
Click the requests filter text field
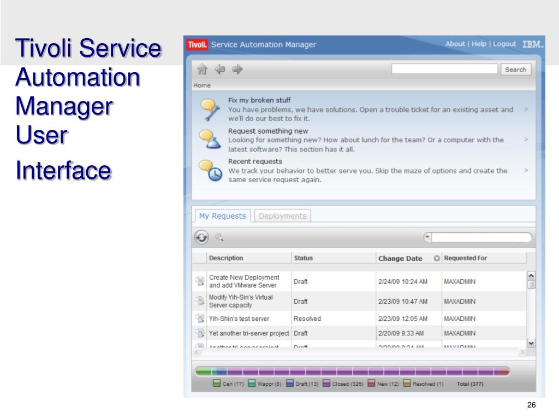coord(481,237)
